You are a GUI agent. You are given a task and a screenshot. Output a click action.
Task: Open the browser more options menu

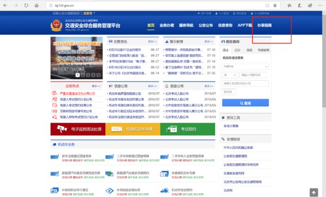(321, 5)
